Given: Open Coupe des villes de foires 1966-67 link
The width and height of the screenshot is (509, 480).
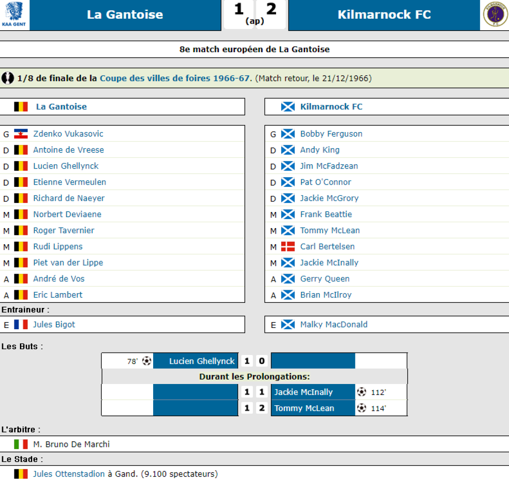Looking at the screenshot, I should click(x=175, y=78).
